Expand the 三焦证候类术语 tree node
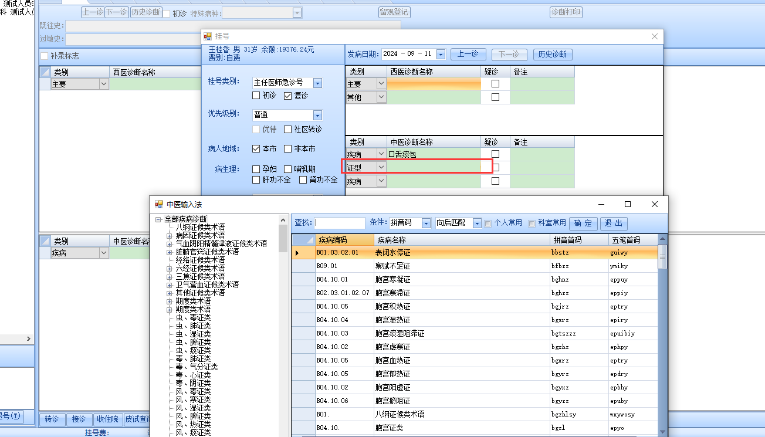Image resolution: width=765 pixels, height=437 pixels. click(x=170, y=276)
